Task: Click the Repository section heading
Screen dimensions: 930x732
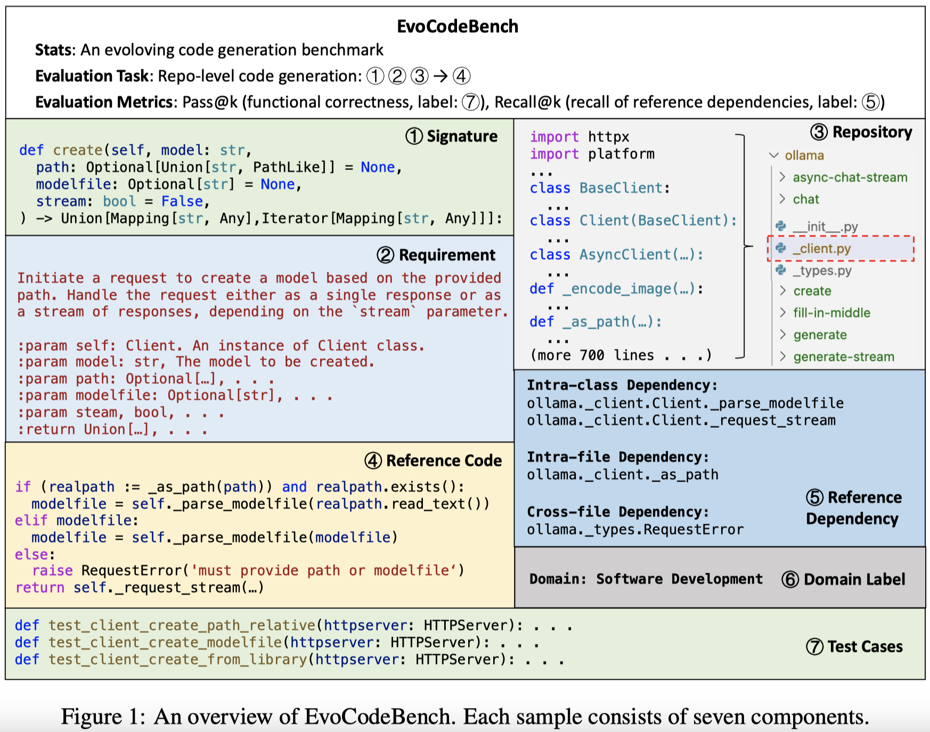Action: click(861, 132)
